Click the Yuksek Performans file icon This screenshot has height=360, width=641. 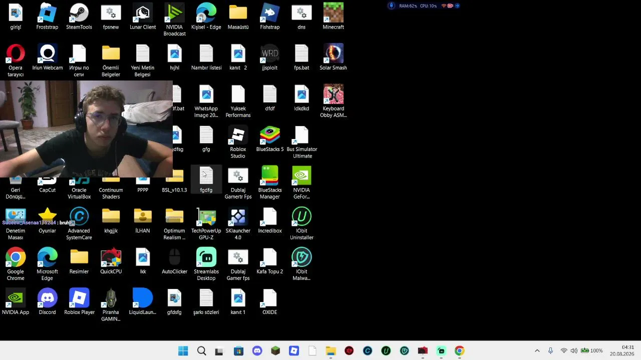pos(238,101)
